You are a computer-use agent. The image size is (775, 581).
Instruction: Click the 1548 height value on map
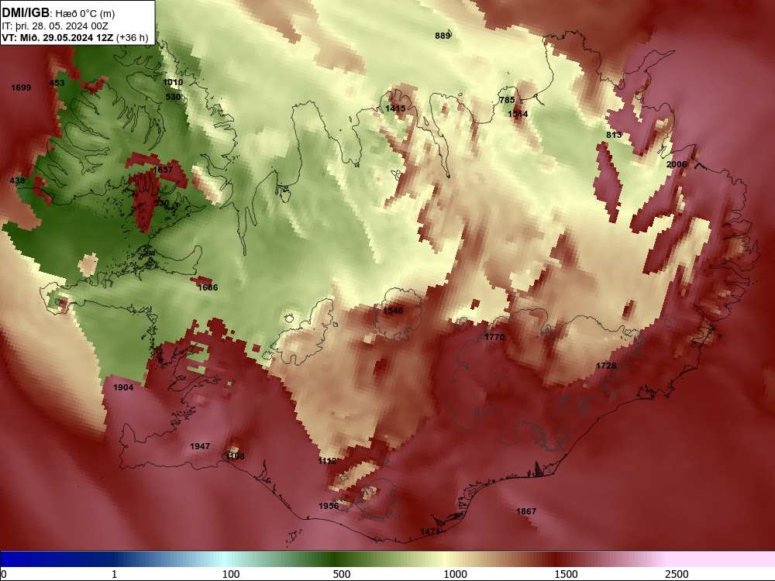tap(393, 311)
